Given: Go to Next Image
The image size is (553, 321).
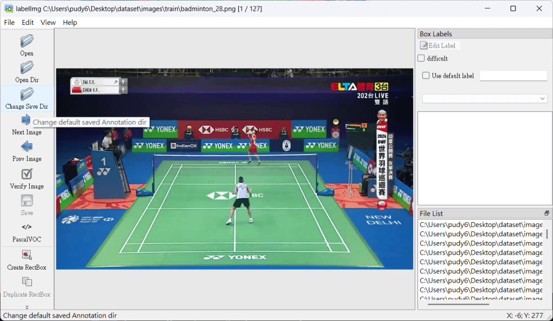Looking at the screenshot, I should click(26, 121).
